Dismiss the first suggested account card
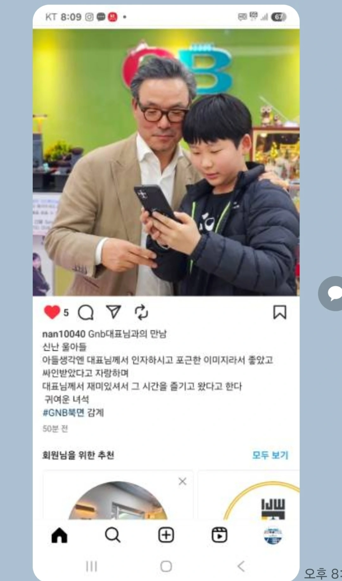The image size is (342, 581). pos(182,482)
